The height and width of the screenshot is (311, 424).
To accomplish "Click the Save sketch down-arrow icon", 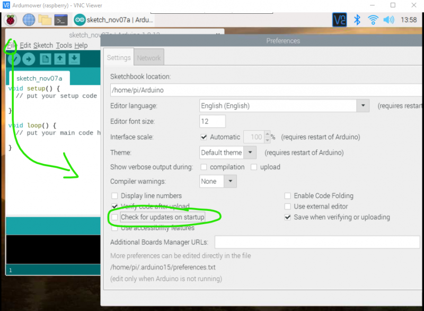I will (74, 59).
